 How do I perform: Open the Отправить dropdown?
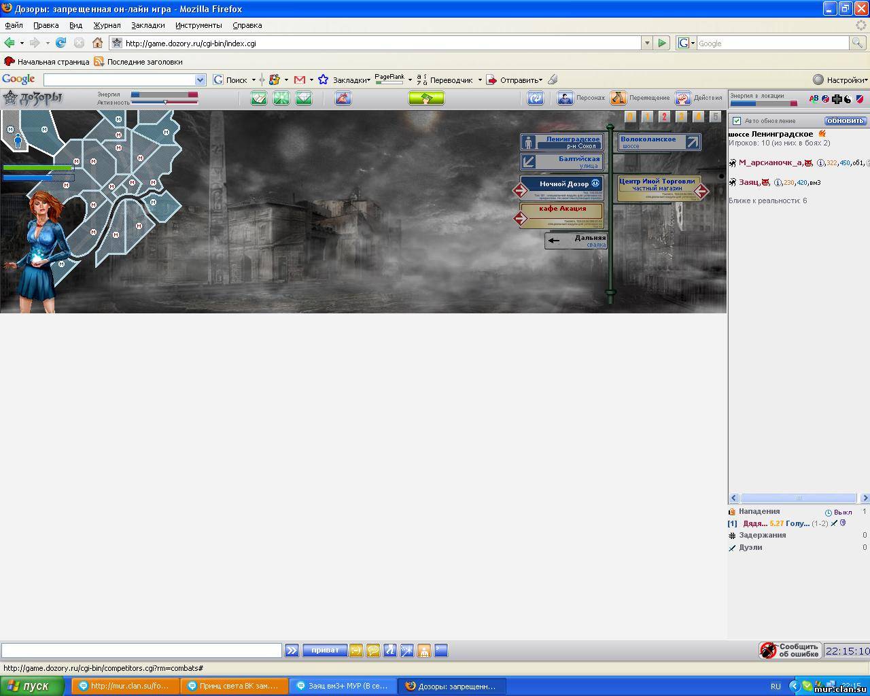click(x=515, y=80)
